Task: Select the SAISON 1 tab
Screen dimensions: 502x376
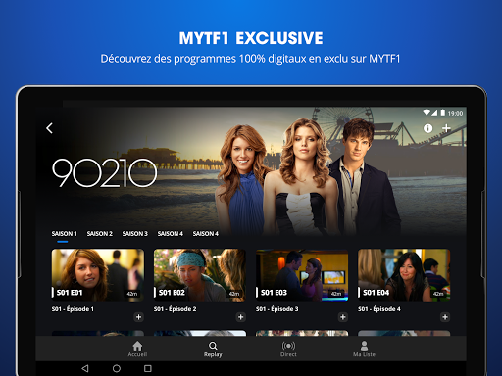Action: coord(64,234)
